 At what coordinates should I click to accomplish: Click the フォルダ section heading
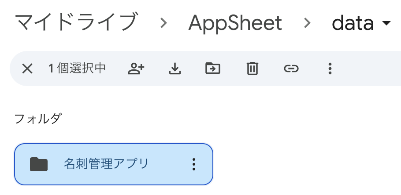[x=38, y=119]
